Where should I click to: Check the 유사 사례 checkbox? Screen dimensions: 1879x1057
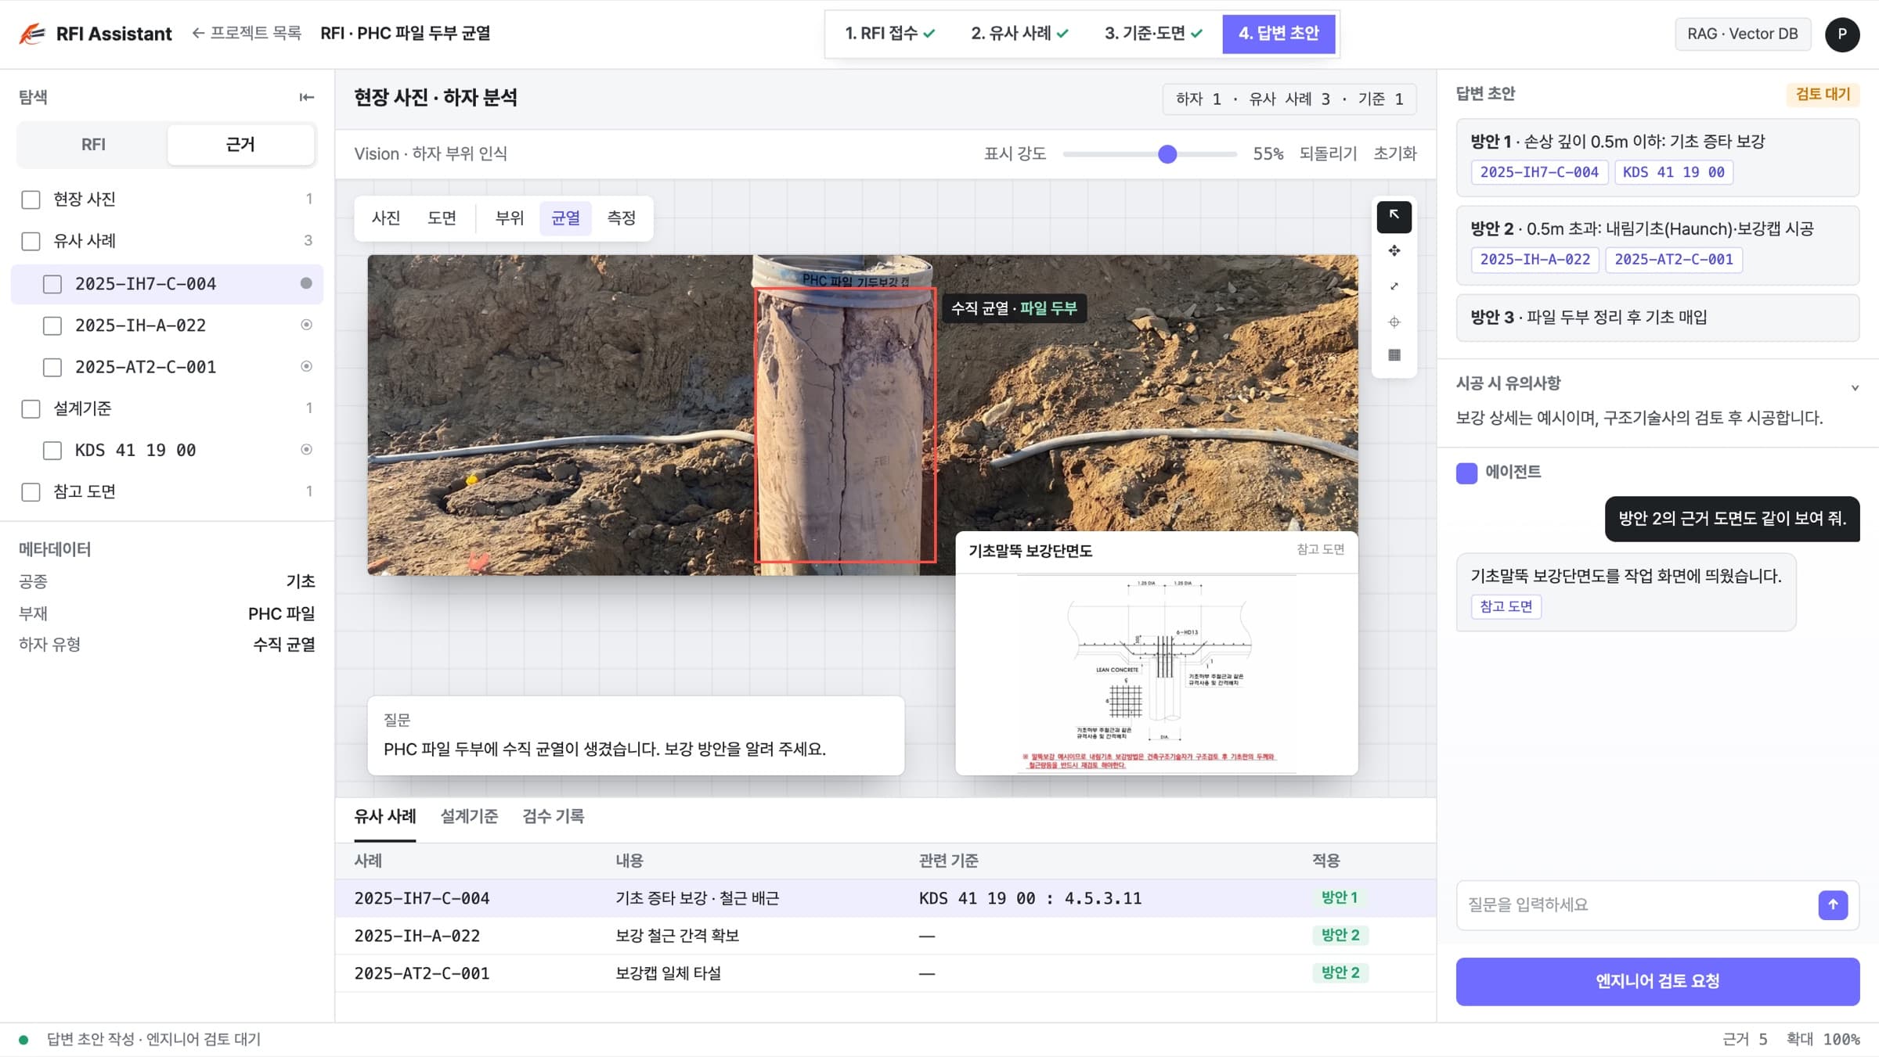click(31, 241)
